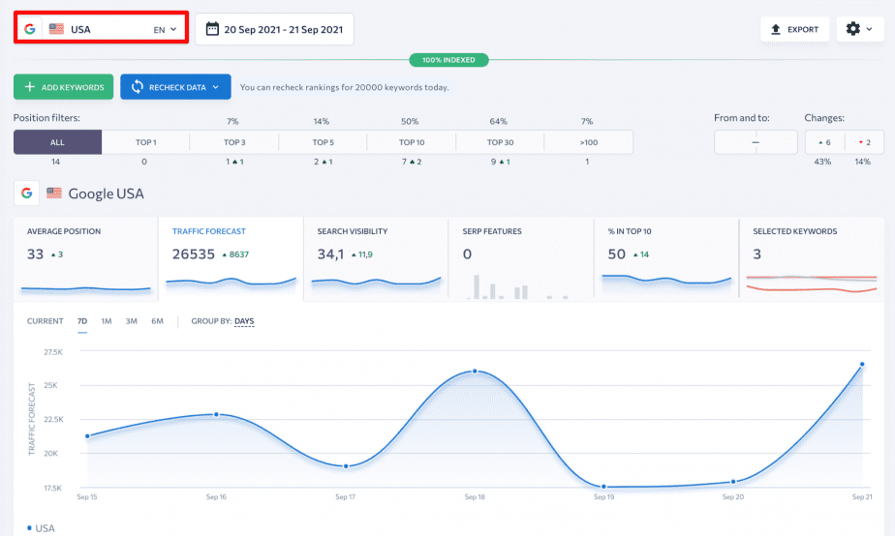Switch chart period to 3M
The height and width of the screenshot is (536, 895).
132,321
